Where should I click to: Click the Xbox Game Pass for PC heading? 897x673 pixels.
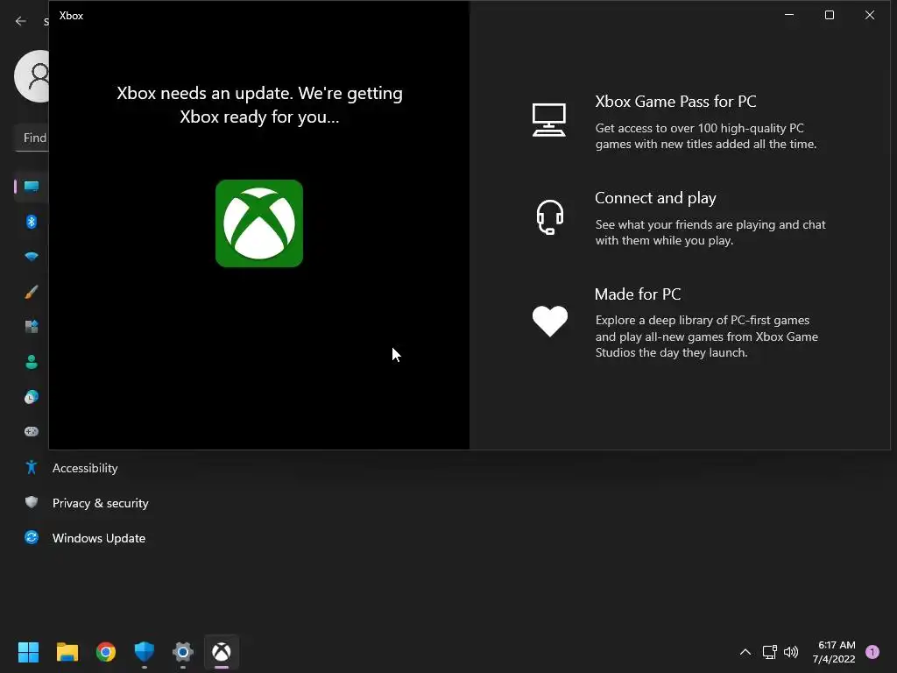pos(675,102)
